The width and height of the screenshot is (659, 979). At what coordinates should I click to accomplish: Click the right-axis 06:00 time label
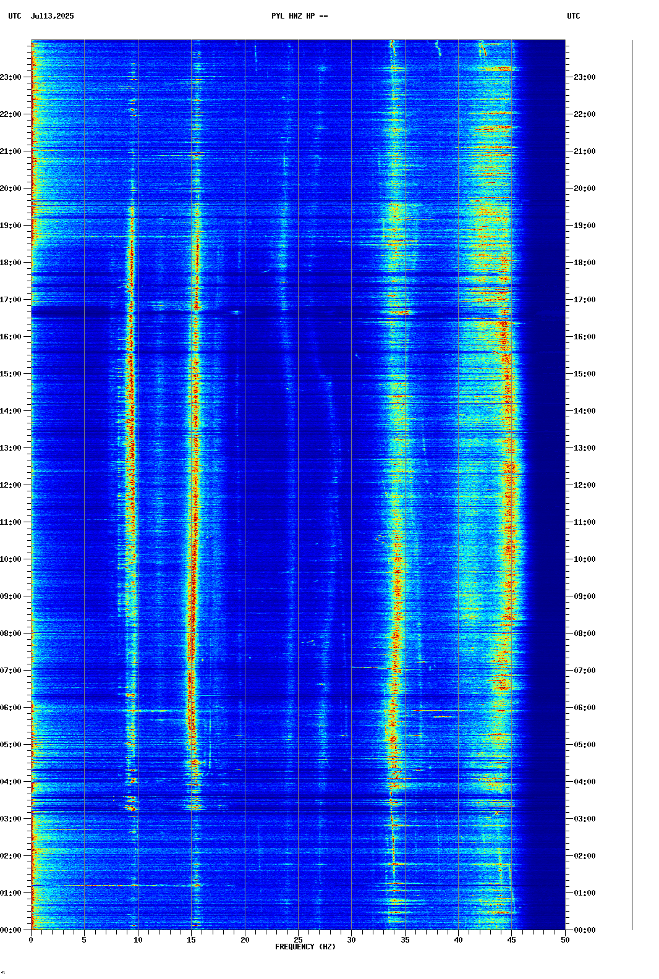(x=585, y=708)
